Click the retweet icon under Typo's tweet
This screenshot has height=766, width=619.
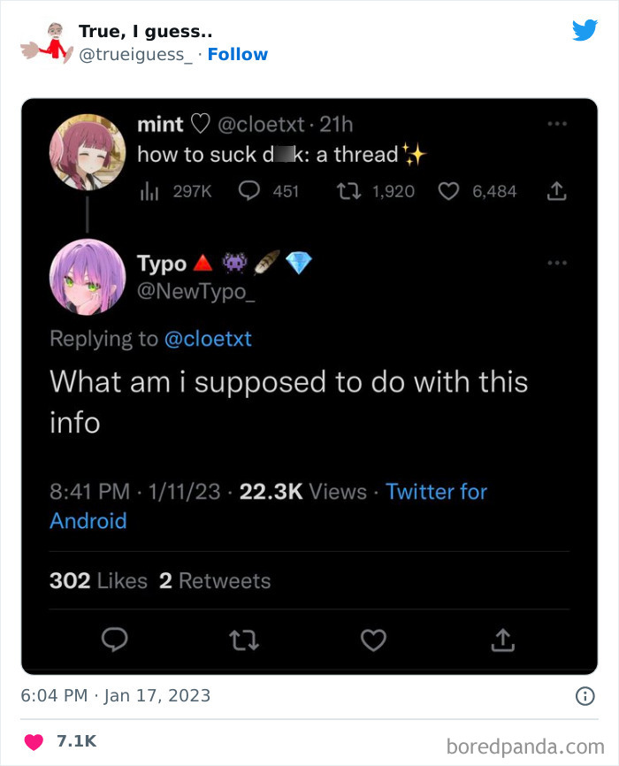[244, 640]
